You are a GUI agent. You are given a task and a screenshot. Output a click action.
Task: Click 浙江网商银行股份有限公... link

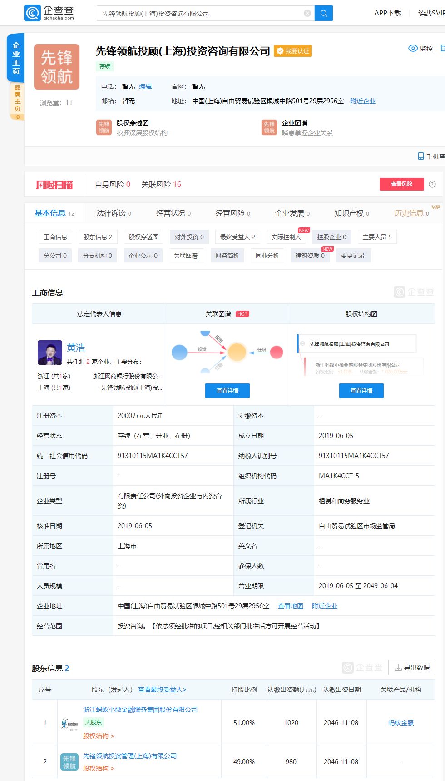coord(128,376)
